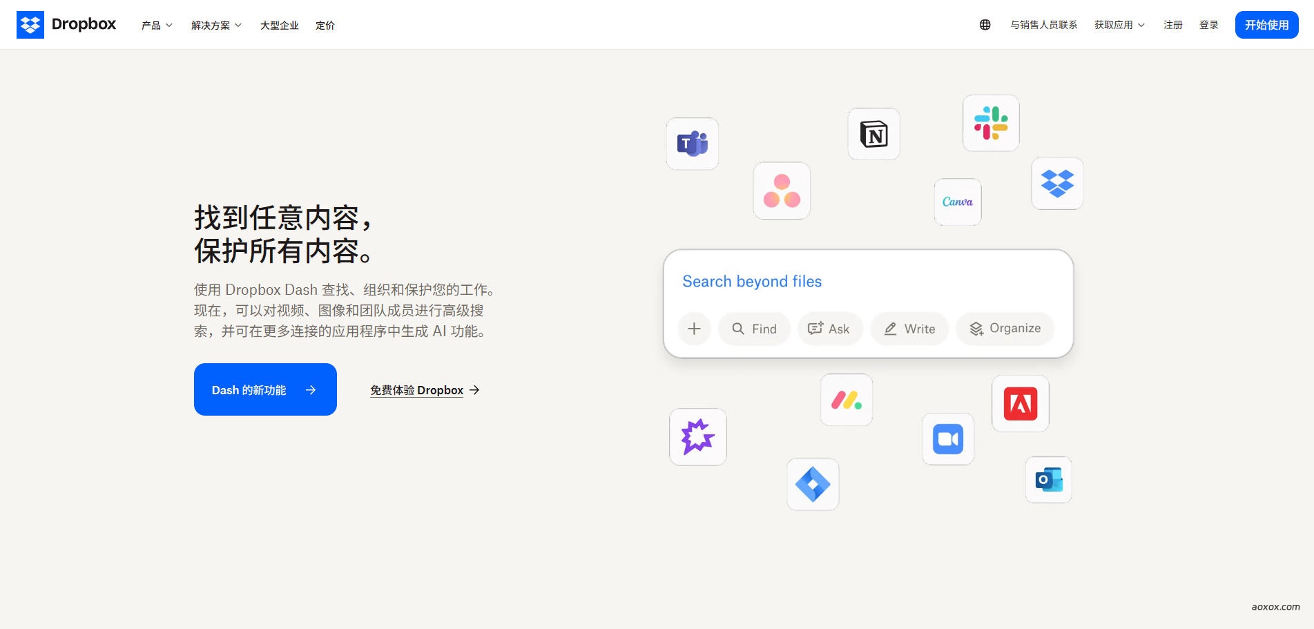This screenshot has height=629, width=1314.
Task: Click the Microsoft Teams app icon
Action: tap(693, 144)
